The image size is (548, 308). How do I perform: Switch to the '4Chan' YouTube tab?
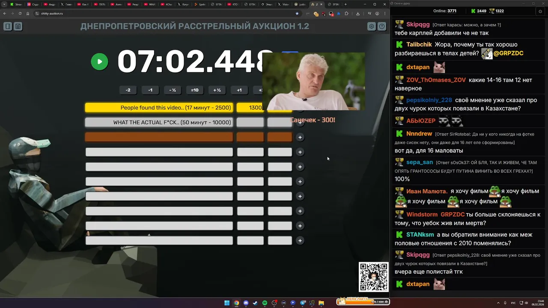(167, 4)
